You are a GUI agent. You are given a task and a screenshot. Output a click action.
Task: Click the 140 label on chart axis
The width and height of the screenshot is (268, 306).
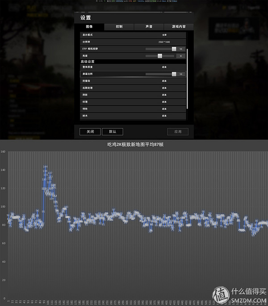click(x=3, y=170)
